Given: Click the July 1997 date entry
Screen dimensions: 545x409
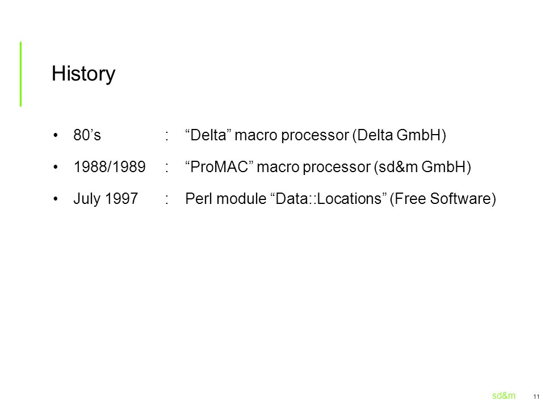Looking at the screenshot, I should (106, 199).
